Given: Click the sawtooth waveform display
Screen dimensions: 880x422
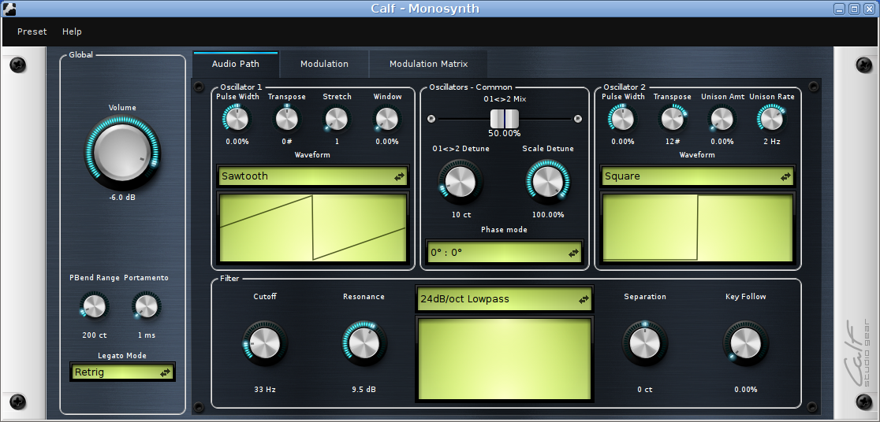Looking at the screenshot, I should 312,228.
